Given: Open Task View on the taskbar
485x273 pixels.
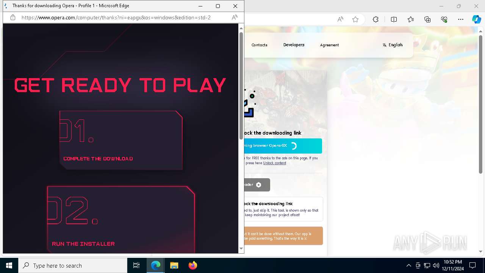Looking at the screenshot, I should pyautogui.click(x=136, y=265).
